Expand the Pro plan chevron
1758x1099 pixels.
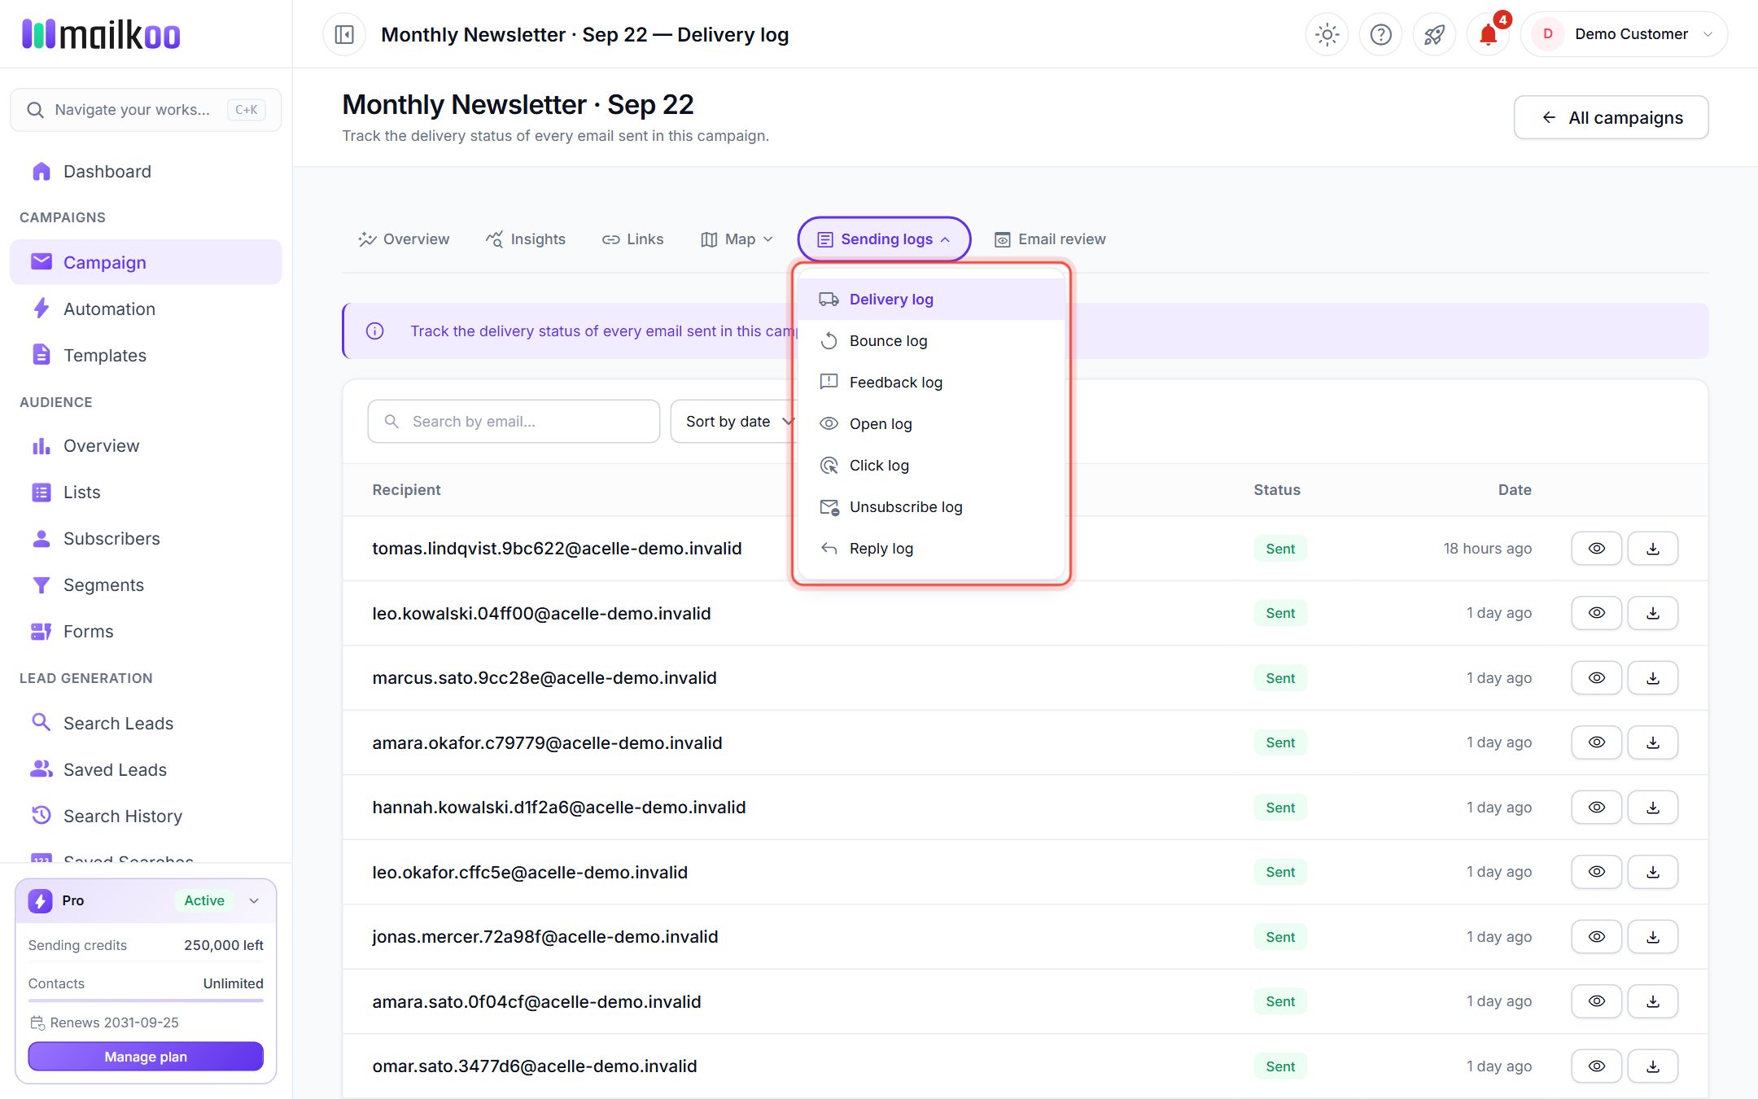(x=254, y=900)
